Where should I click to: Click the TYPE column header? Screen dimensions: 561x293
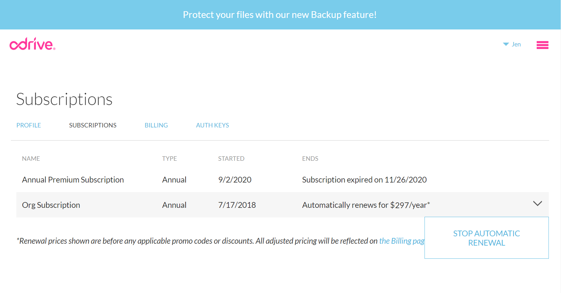click(x=169, y=159)
